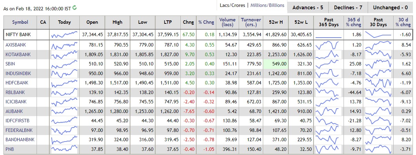
Task: Select PNB volume 396.31
Action: tap(230, 149)
